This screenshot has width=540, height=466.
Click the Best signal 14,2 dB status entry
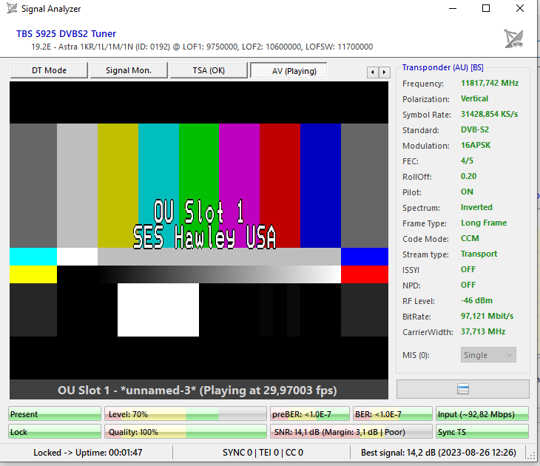[x=439, y=452]
